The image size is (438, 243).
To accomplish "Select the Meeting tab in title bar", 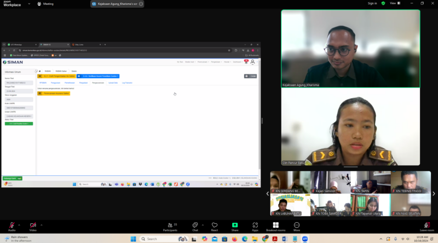I will pos(45,4).
